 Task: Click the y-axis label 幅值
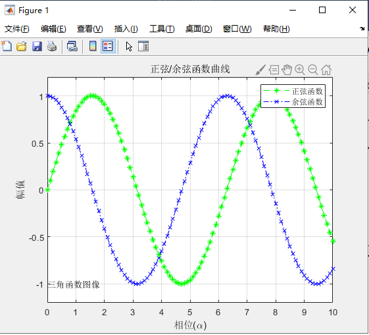point(20,190)
